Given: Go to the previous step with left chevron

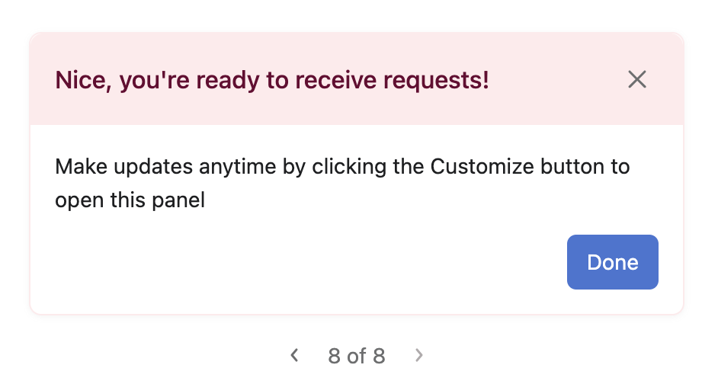Looking at the screenshot, I should pos(295,355).
